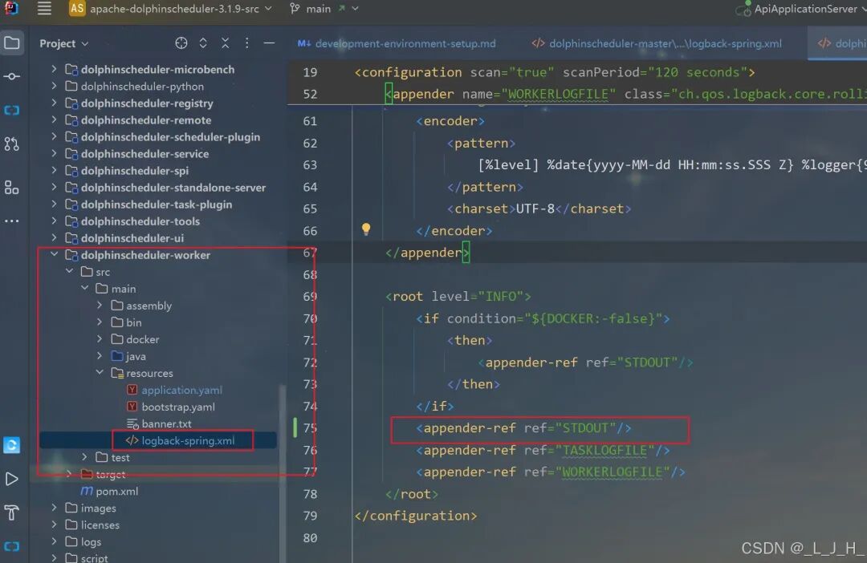Select dolphinscheduler-registry module
Viewport: 867px width, 563px height.
click(147, 103)
